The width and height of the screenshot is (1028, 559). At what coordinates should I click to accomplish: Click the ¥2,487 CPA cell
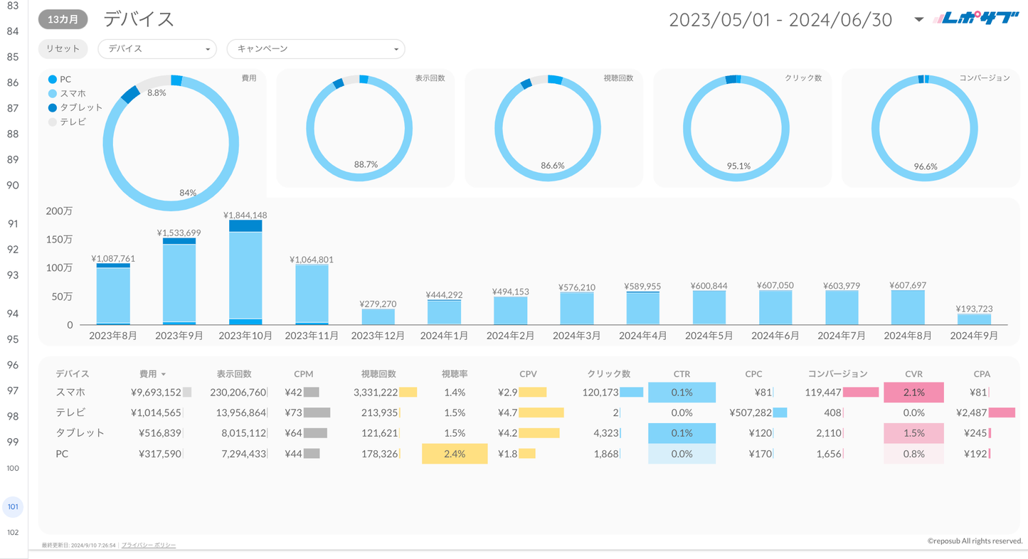click(971, 412)
